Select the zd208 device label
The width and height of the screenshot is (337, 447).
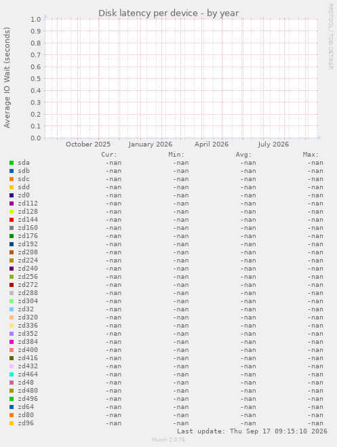pos(28,252)
